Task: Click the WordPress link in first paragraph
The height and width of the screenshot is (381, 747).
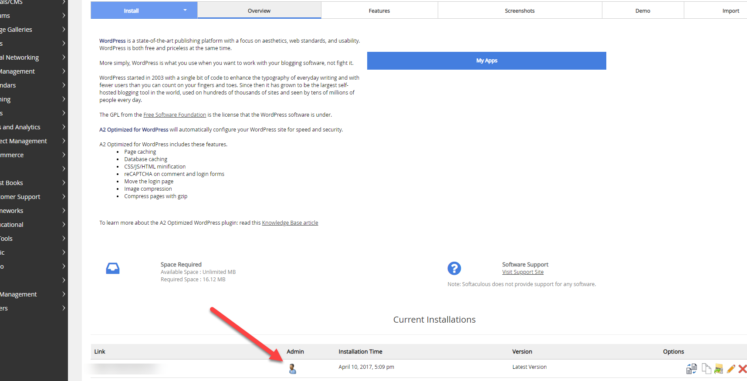Action: [112, 41]
